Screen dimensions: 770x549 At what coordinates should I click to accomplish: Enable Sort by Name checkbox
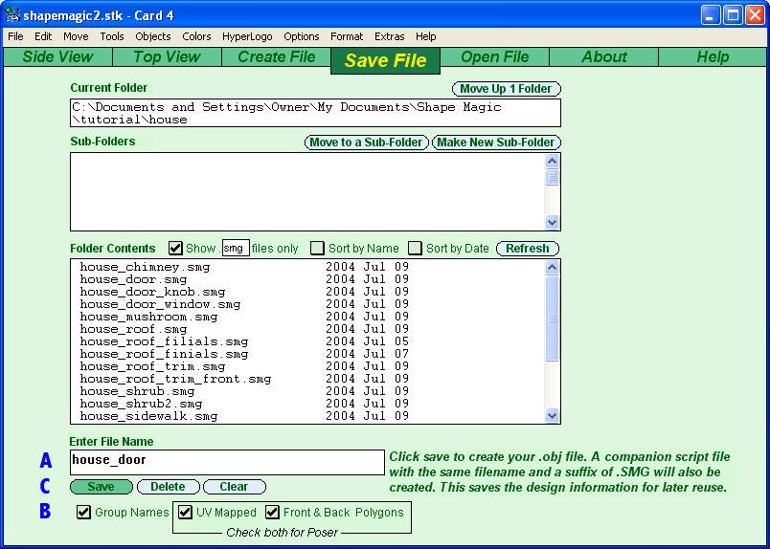[x=318, y=249]
